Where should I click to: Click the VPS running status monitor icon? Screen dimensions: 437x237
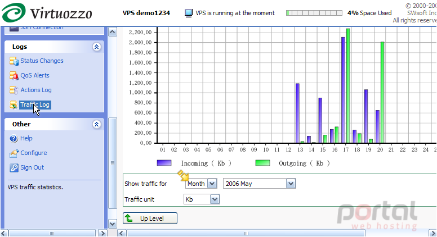(x=189, y=13)
